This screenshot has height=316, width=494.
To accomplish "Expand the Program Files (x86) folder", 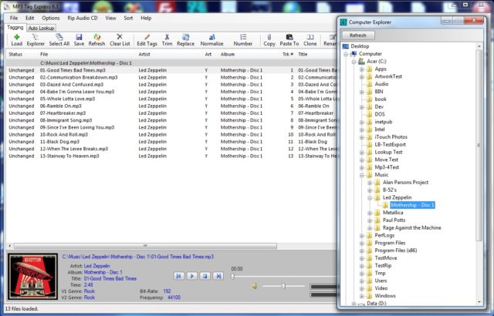I will tap(362, 250).
